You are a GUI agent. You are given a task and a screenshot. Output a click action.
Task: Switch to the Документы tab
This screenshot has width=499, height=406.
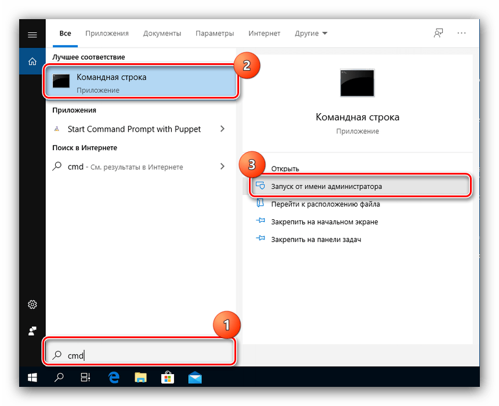point(162,34)
